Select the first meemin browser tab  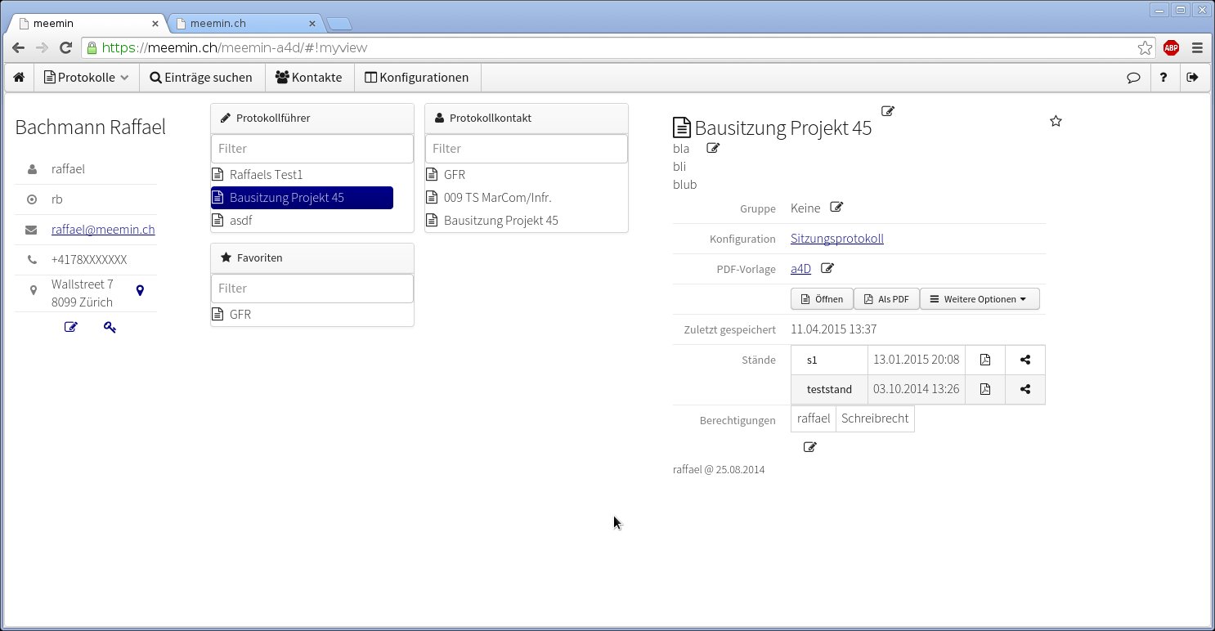click(86, 23)
